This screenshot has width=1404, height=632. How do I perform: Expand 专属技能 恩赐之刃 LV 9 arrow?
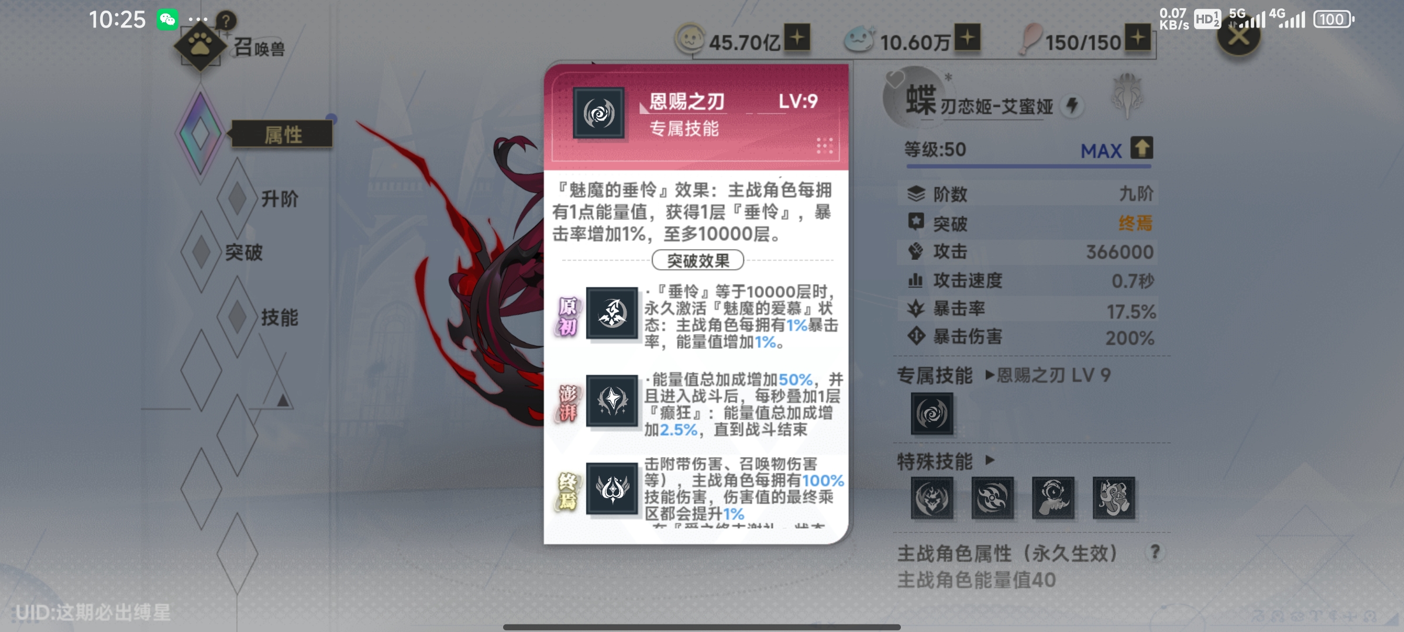tap(990, 375)
